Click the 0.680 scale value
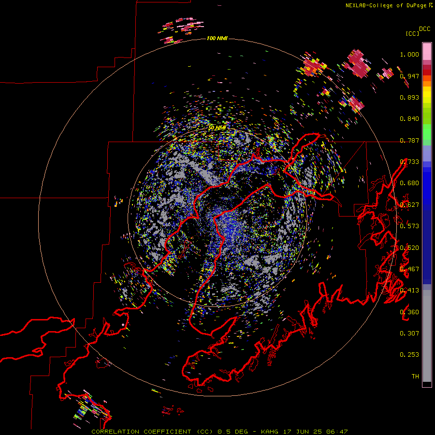 tap(409, 183)
